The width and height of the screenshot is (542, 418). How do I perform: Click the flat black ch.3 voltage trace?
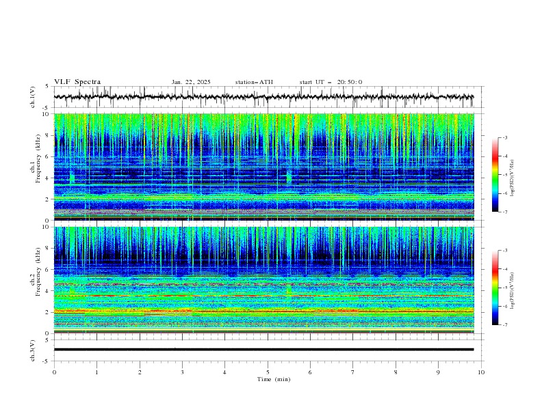(263, 350)
